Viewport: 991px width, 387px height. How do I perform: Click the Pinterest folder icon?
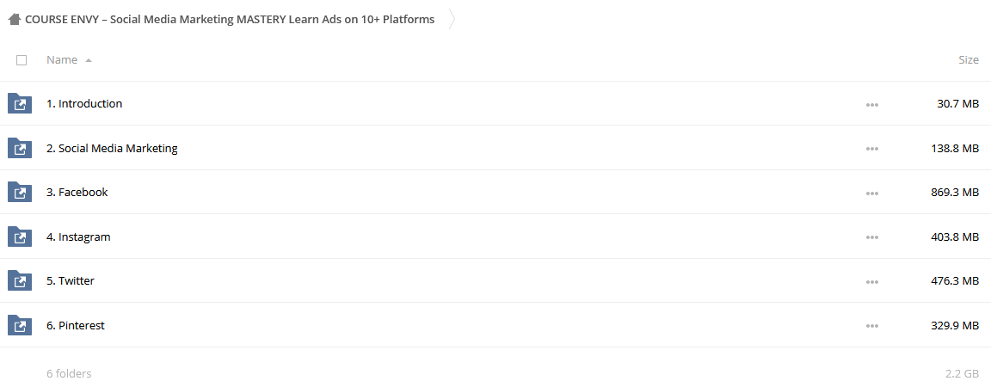click(20, 325)
